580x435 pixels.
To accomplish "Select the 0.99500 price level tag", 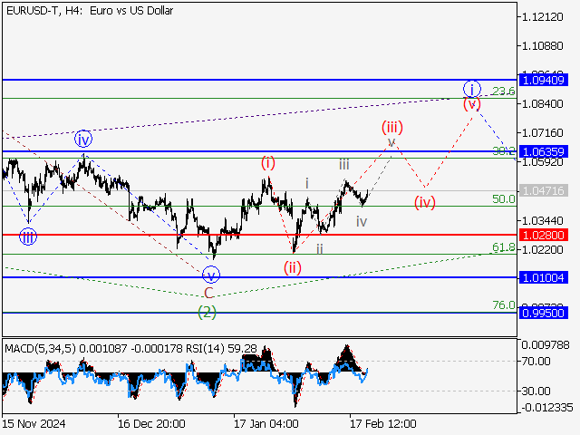I will (544, 312).
